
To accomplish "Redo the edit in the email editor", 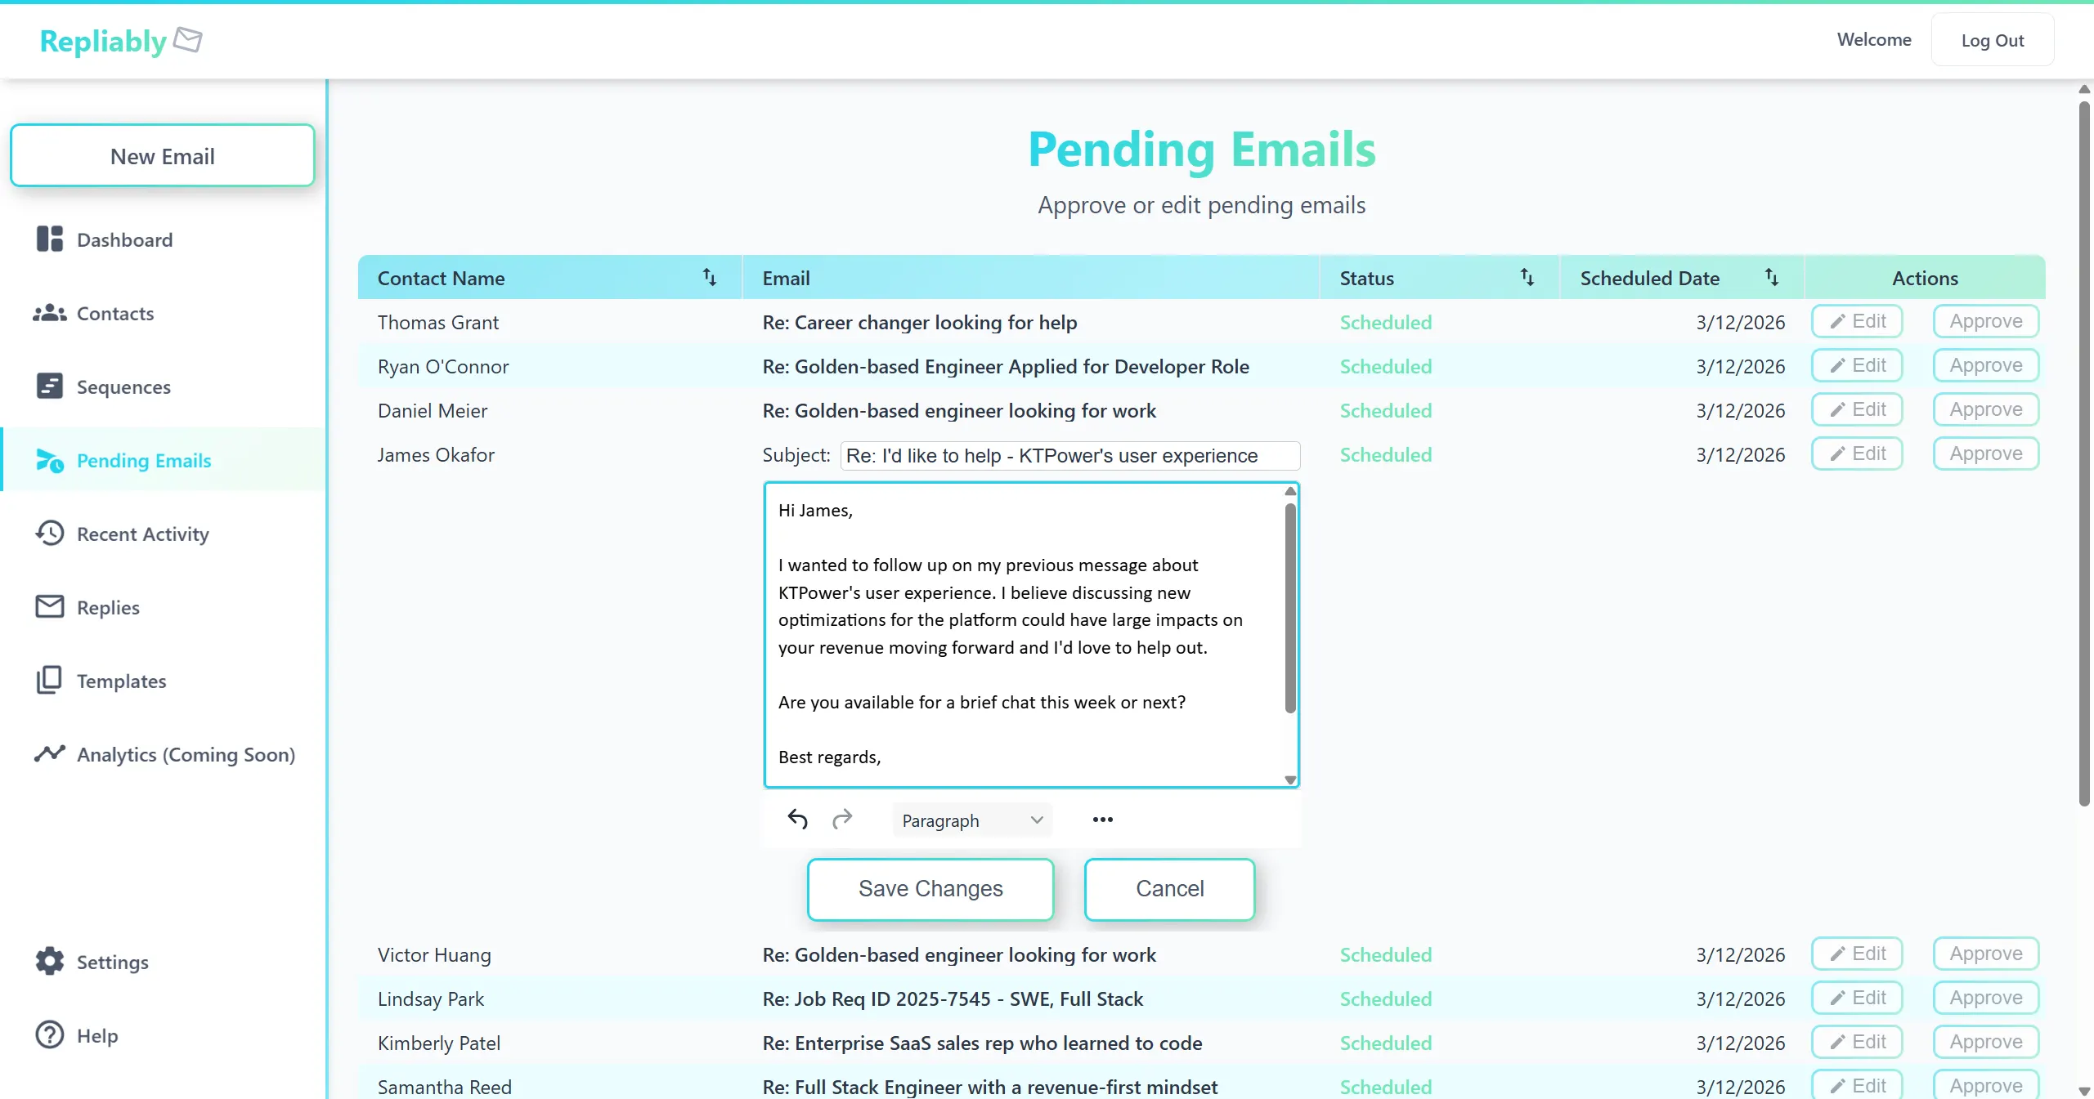I will click(842, 820).
